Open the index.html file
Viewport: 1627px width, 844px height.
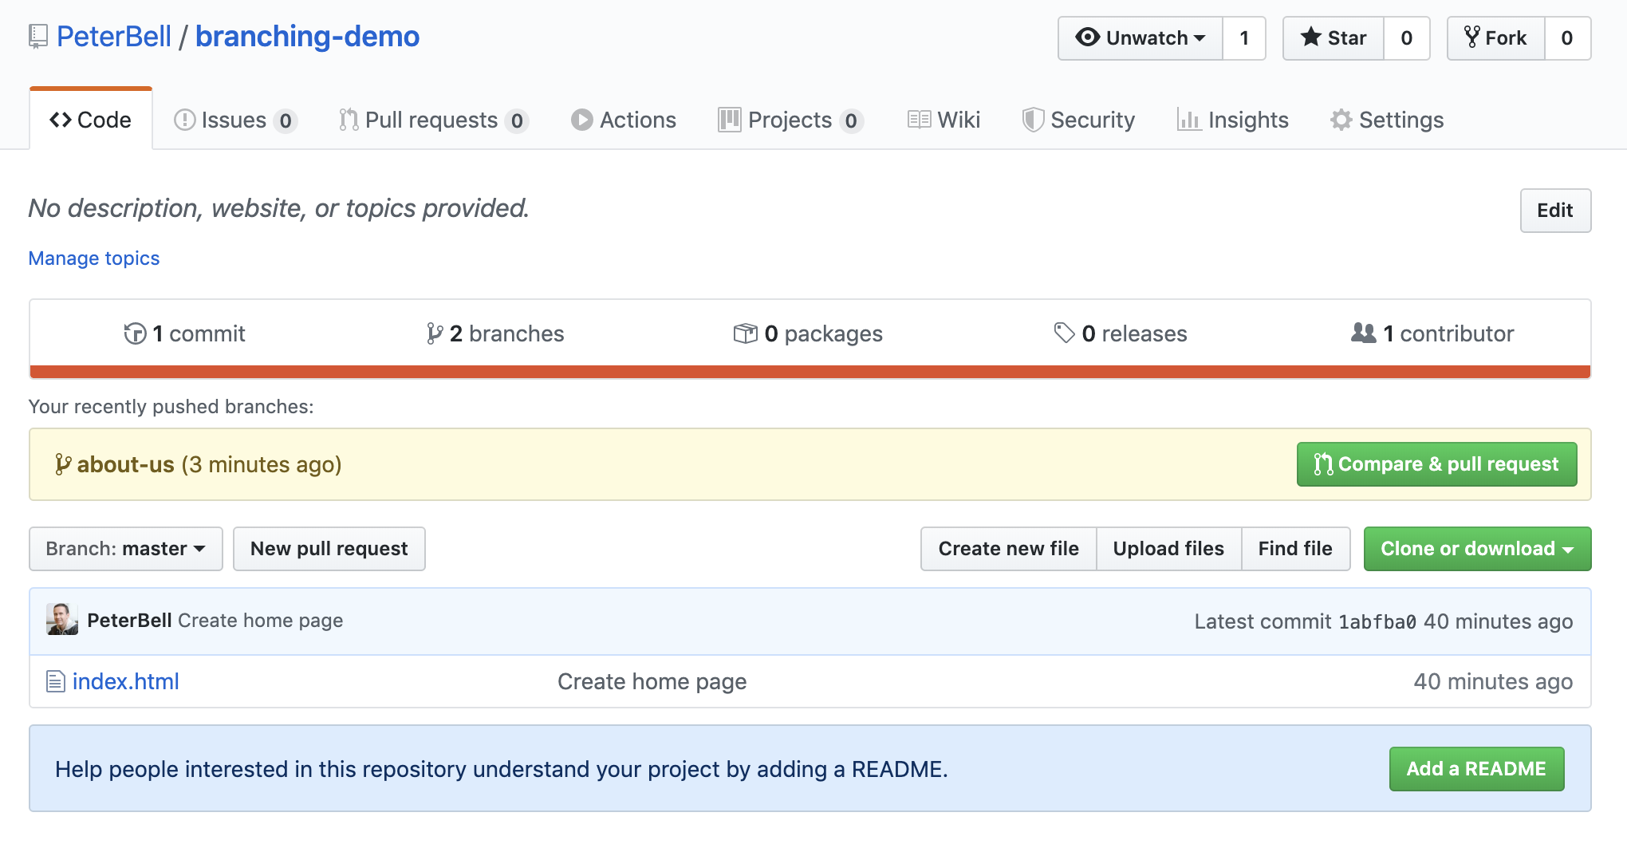pos(125,681)
